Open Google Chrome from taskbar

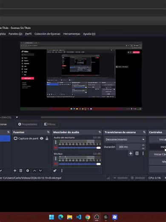[x=88, y=217]
